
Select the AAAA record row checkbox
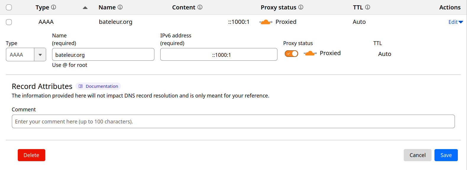tap(9, 22)
